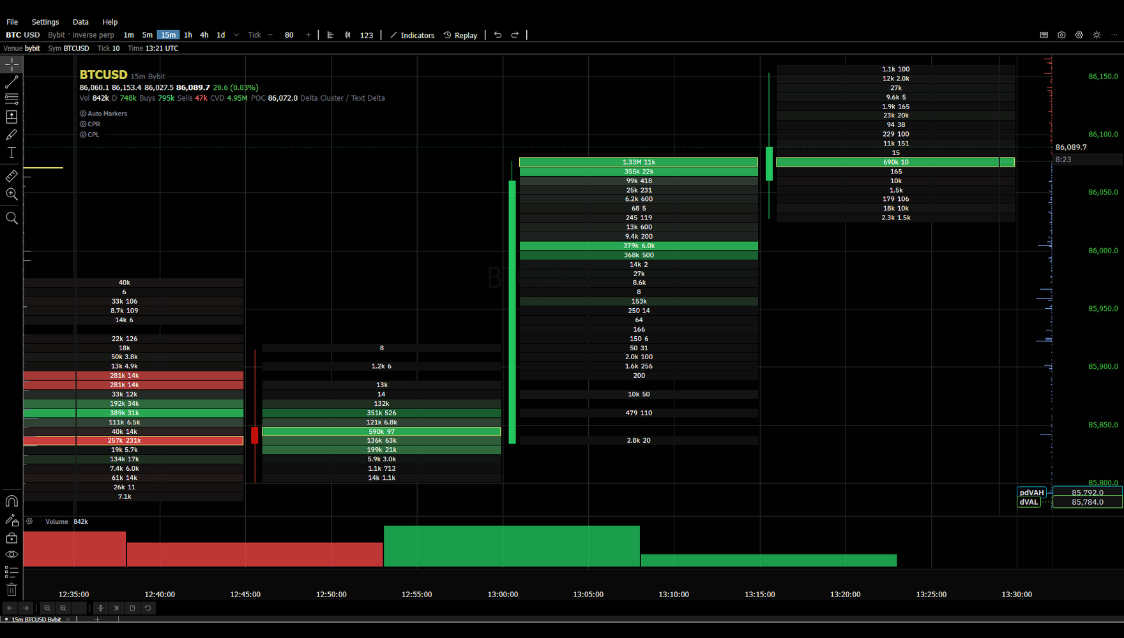This screenshot has width=1124, height=638.
Task: Open the horizontal lines tool group
Action: [x=11, y=99]
